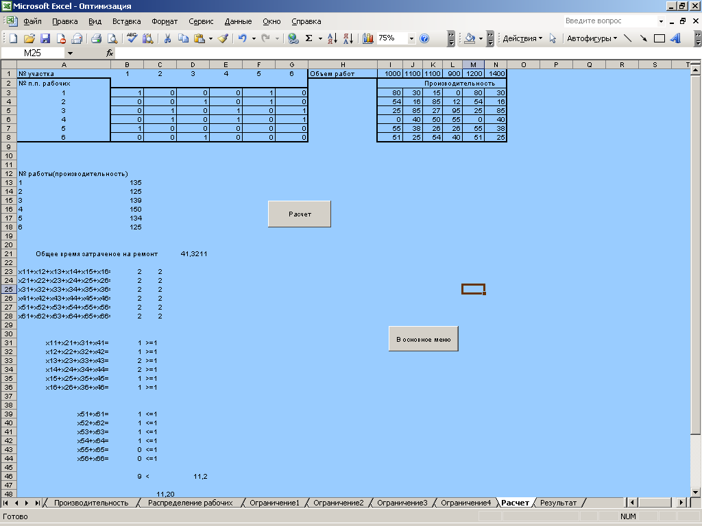Click the AutoSum sigma icon
Viewport: 702px width, 526px height.
point(309,38)
